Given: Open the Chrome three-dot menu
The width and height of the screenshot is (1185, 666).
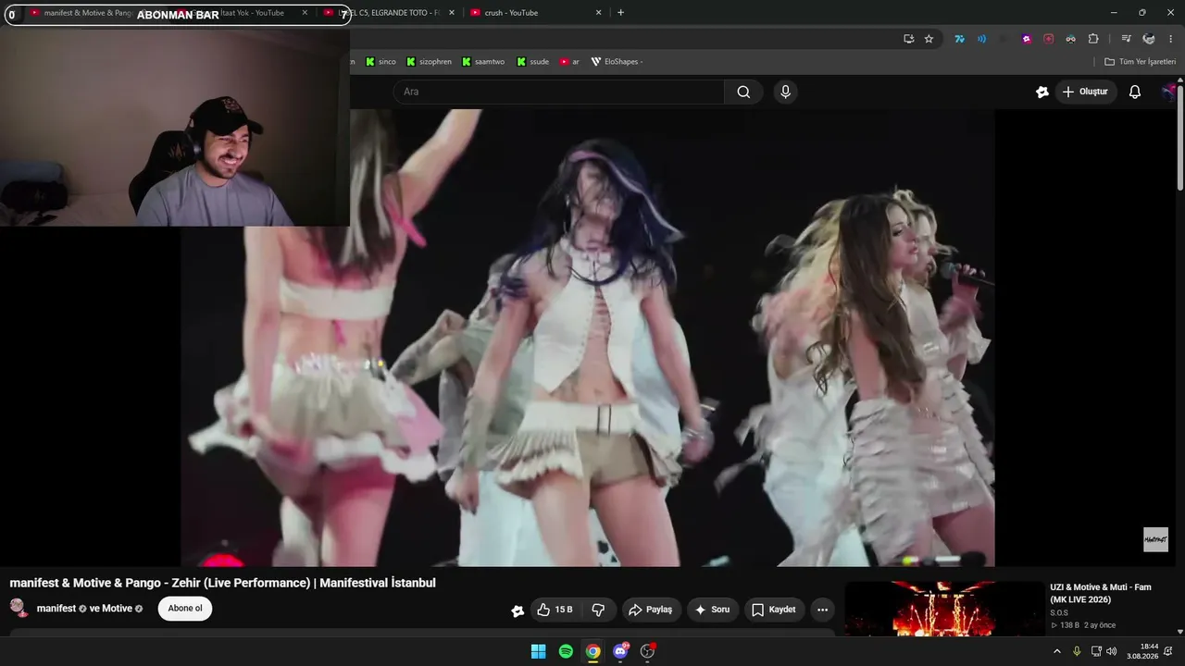Looking at the screenshot, I should [x=1171, y=39].
